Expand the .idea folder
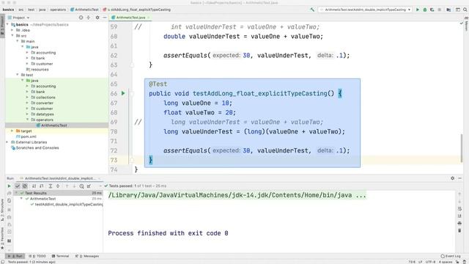Screen dimensions: 469x264 coord(12,30)
